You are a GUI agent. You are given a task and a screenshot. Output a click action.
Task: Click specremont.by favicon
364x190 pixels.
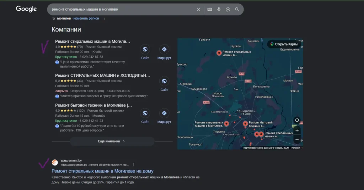55,162
